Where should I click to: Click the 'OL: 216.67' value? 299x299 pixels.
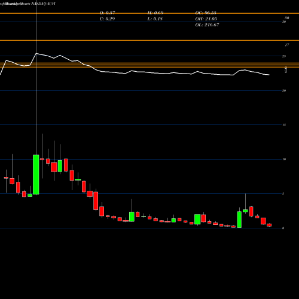pyautogui.click(x=207, y=25)
